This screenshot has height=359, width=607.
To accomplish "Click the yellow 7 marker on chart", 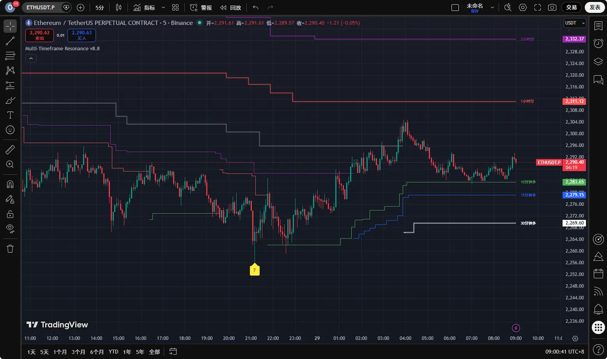I will tap(255, 270).
